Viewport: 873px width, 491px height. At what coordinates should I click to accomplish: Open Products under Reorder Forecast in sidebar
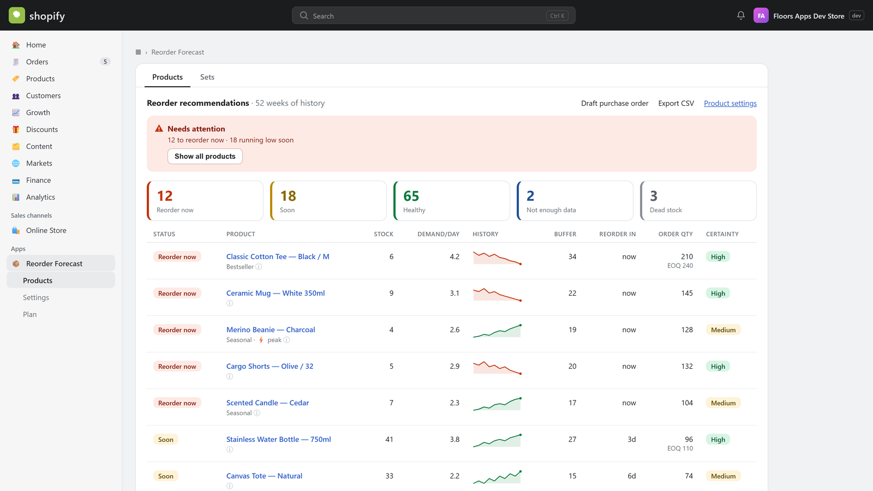pyautogui.click(x=61, y=280)
